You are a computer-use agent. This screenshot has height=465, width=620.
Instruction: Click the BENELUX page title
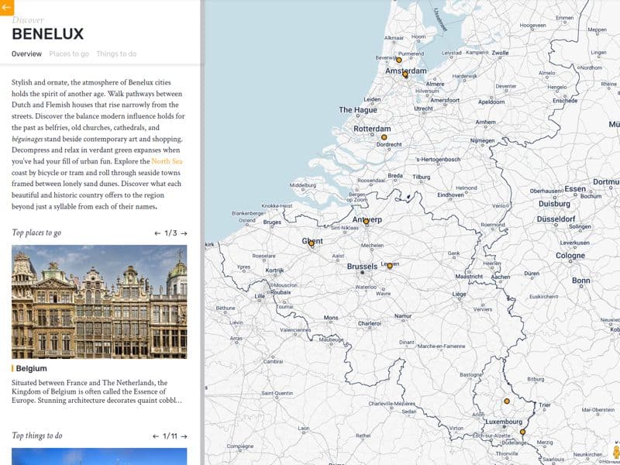coord(48,34)
